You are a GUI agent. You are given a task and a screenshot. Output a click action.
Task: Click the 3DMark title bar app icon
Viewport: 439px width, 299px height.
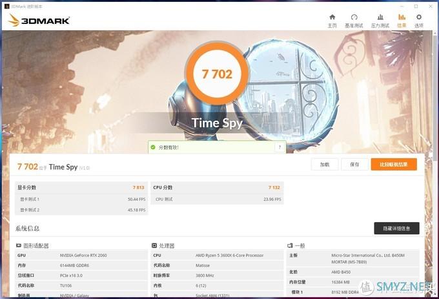pos(6,6)
